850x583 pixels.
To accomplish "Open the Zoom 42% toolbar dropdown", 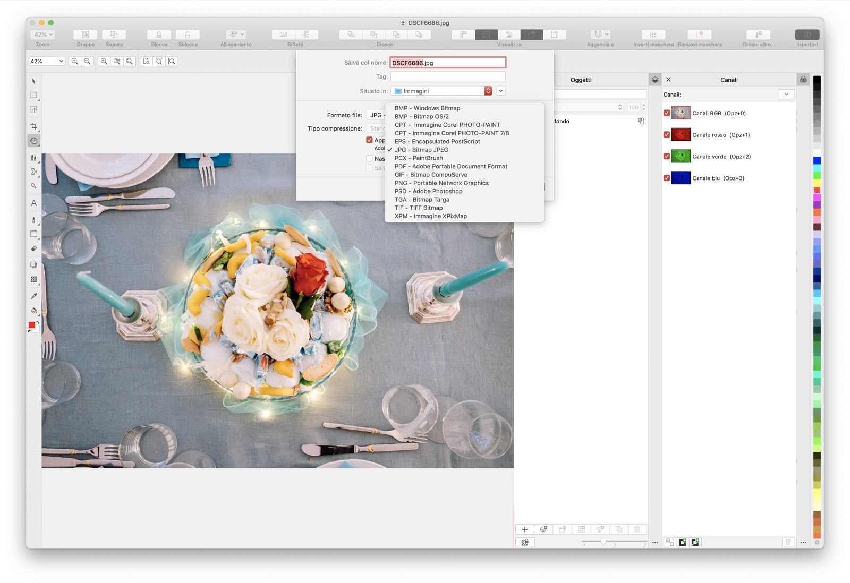I will 44,35.
